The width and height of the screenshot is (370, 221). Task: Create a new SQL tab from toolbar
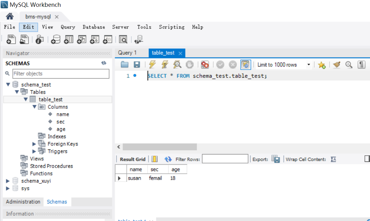(11, 39)
